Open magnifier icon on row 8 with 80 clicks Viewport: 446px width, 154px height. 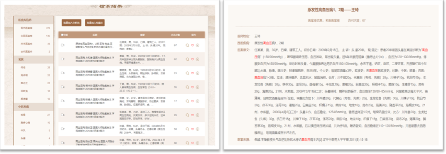coord(187,143)
